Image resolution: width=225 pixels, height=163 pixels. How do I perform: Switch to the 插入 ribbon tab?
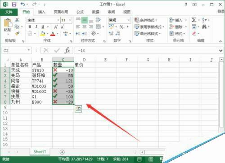click(x=42, y=12)
